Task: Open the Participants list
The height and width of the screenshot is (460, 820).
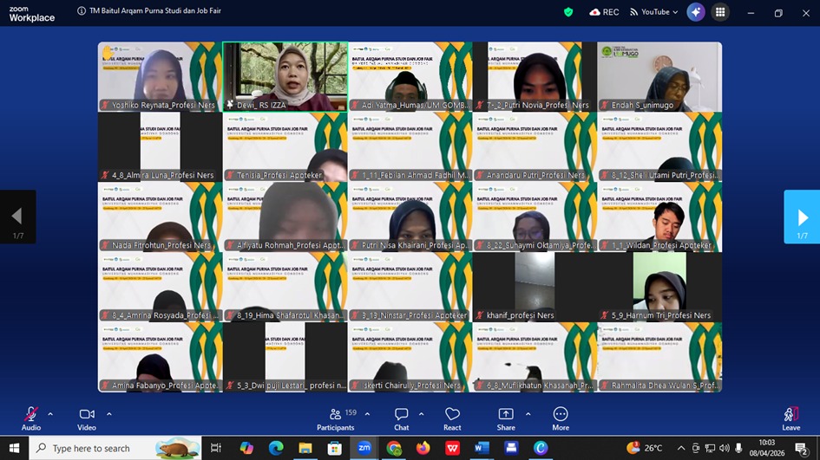Action: point(335,418)
